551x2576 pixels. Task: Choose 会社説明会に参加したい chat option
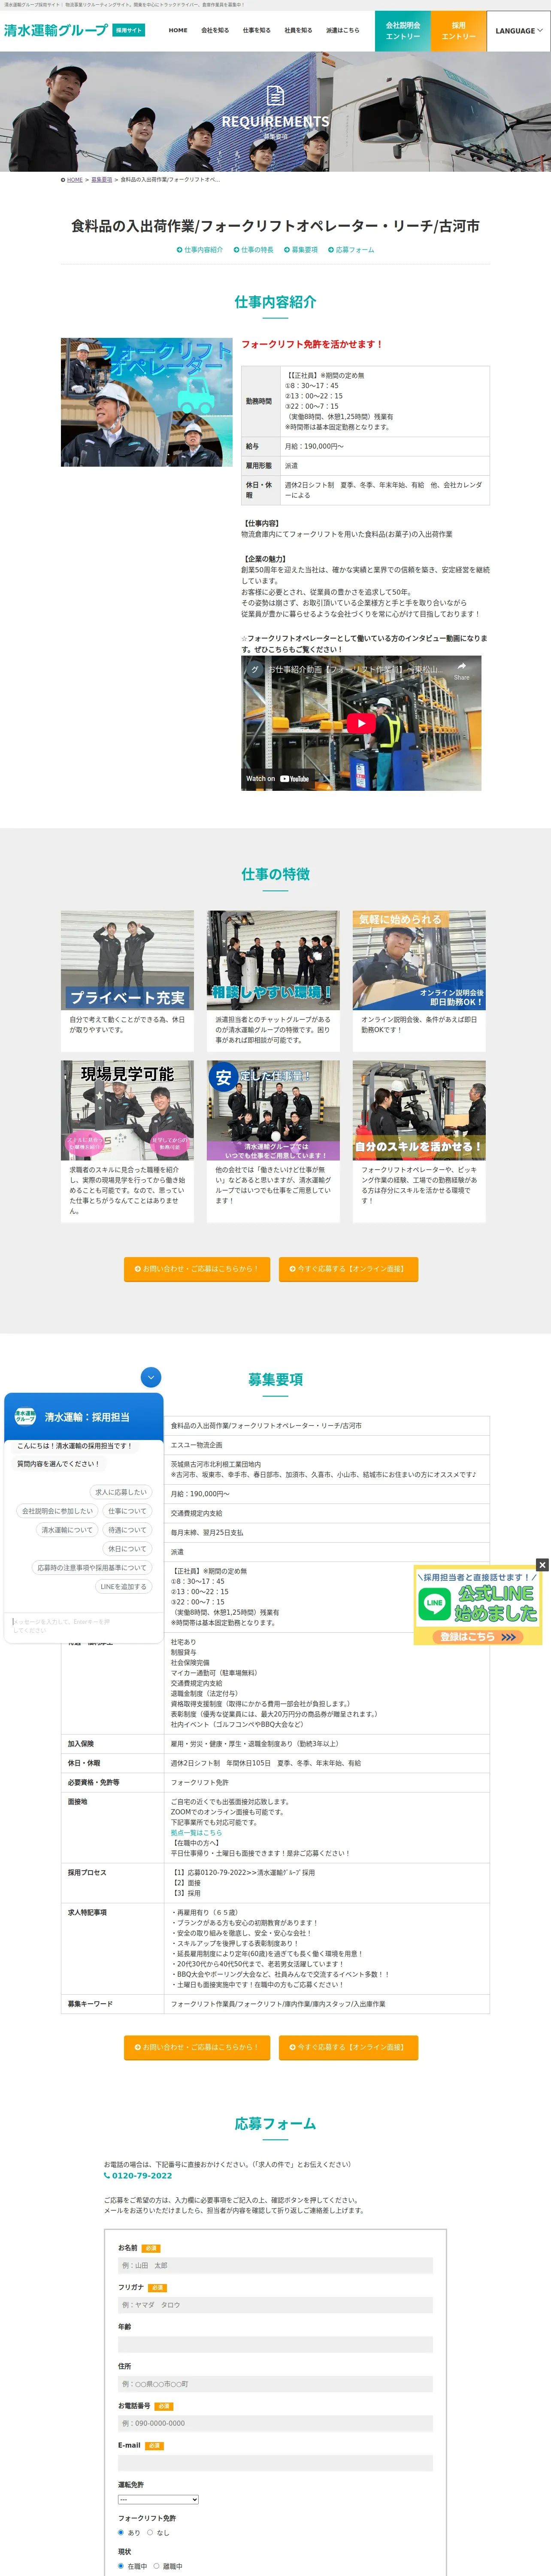58,1511
